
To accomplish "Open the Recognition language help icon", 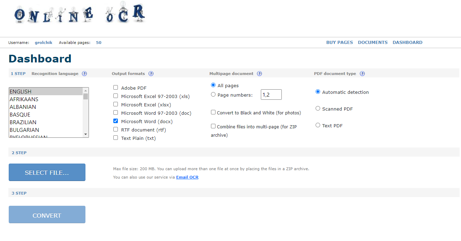I will 84,74.
